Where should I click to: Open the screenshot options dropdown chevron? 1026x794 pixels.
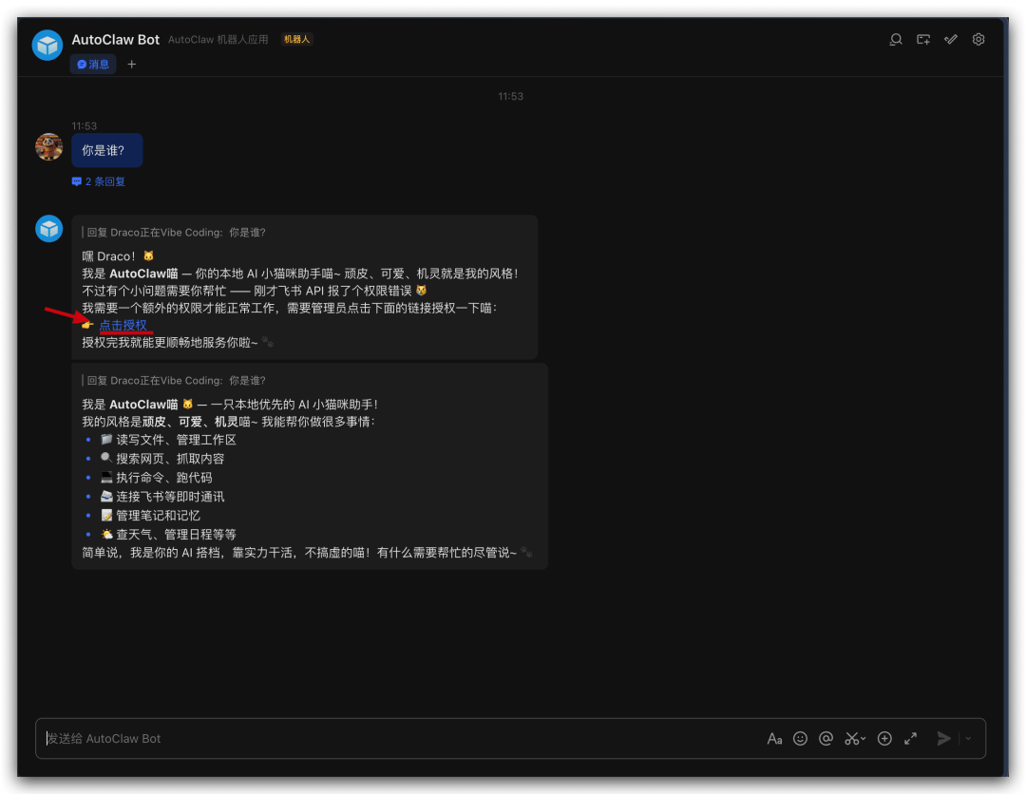(863, 737)
